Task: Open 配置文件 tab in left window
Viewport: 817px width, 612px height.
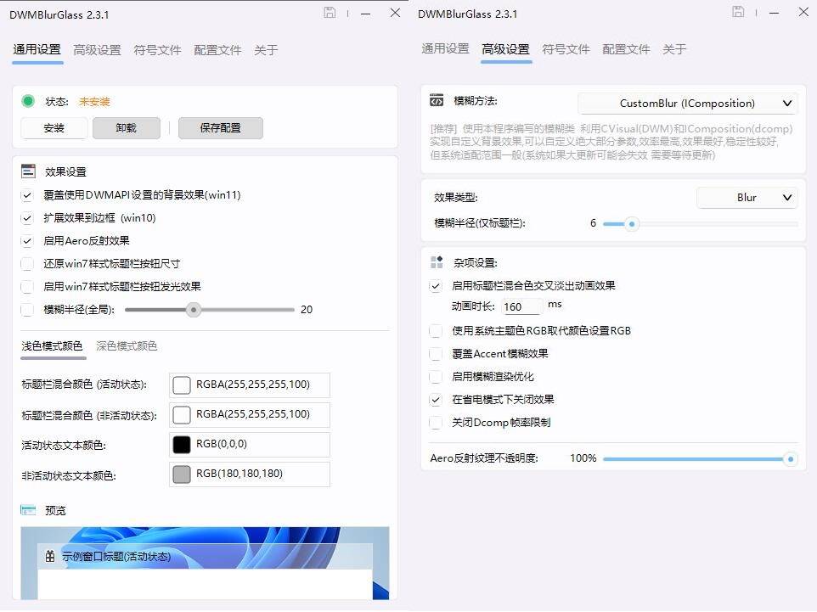Action: (217, 50)
